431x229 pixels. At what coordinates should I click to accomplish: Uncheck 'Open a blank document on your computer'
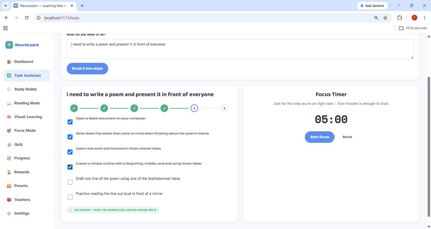pyautogui.click(x=70, y=122)
